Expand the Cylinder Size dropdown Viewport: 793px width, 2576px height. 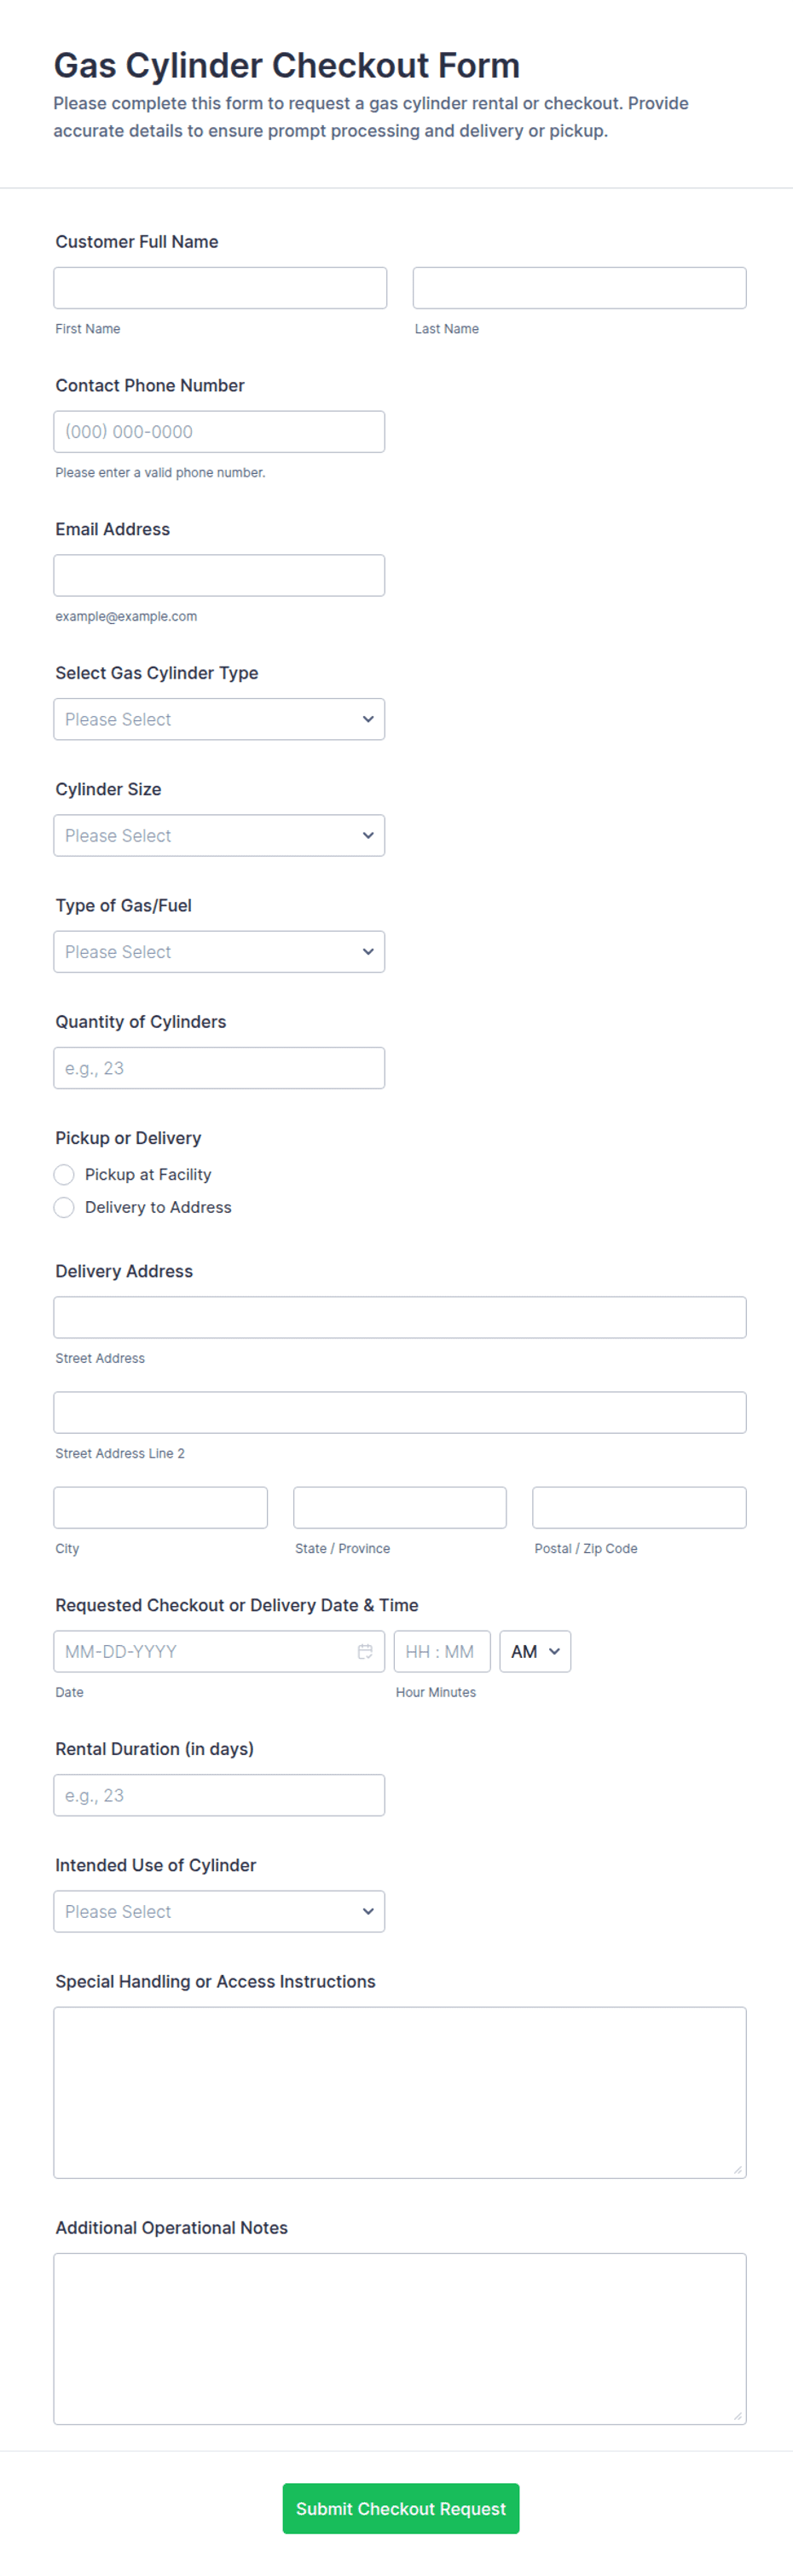point(219,835)
